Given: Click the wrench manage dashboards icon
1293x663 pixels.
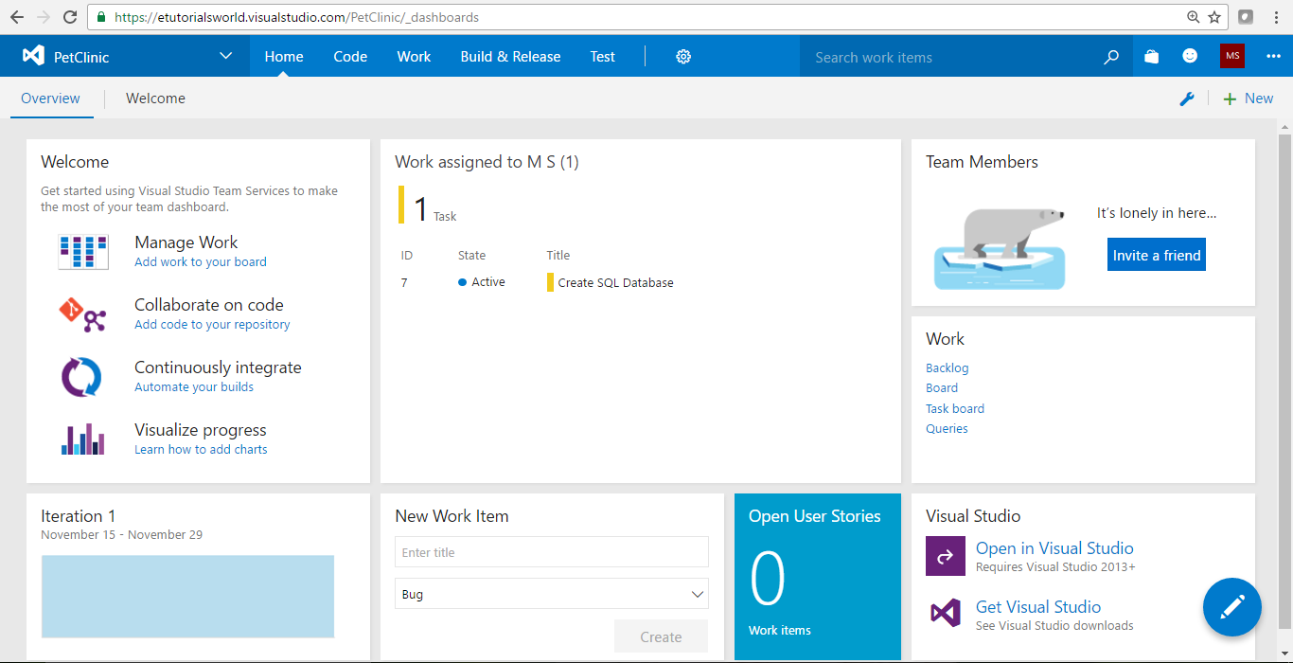Looking at the screenshot, I should coord(1187,99).
